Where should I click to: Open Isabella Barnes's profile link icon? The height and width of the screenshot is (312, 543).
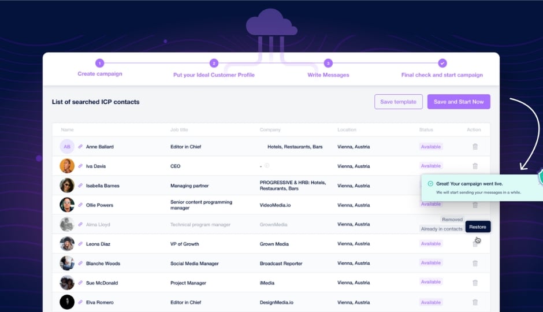pos(80,185)
